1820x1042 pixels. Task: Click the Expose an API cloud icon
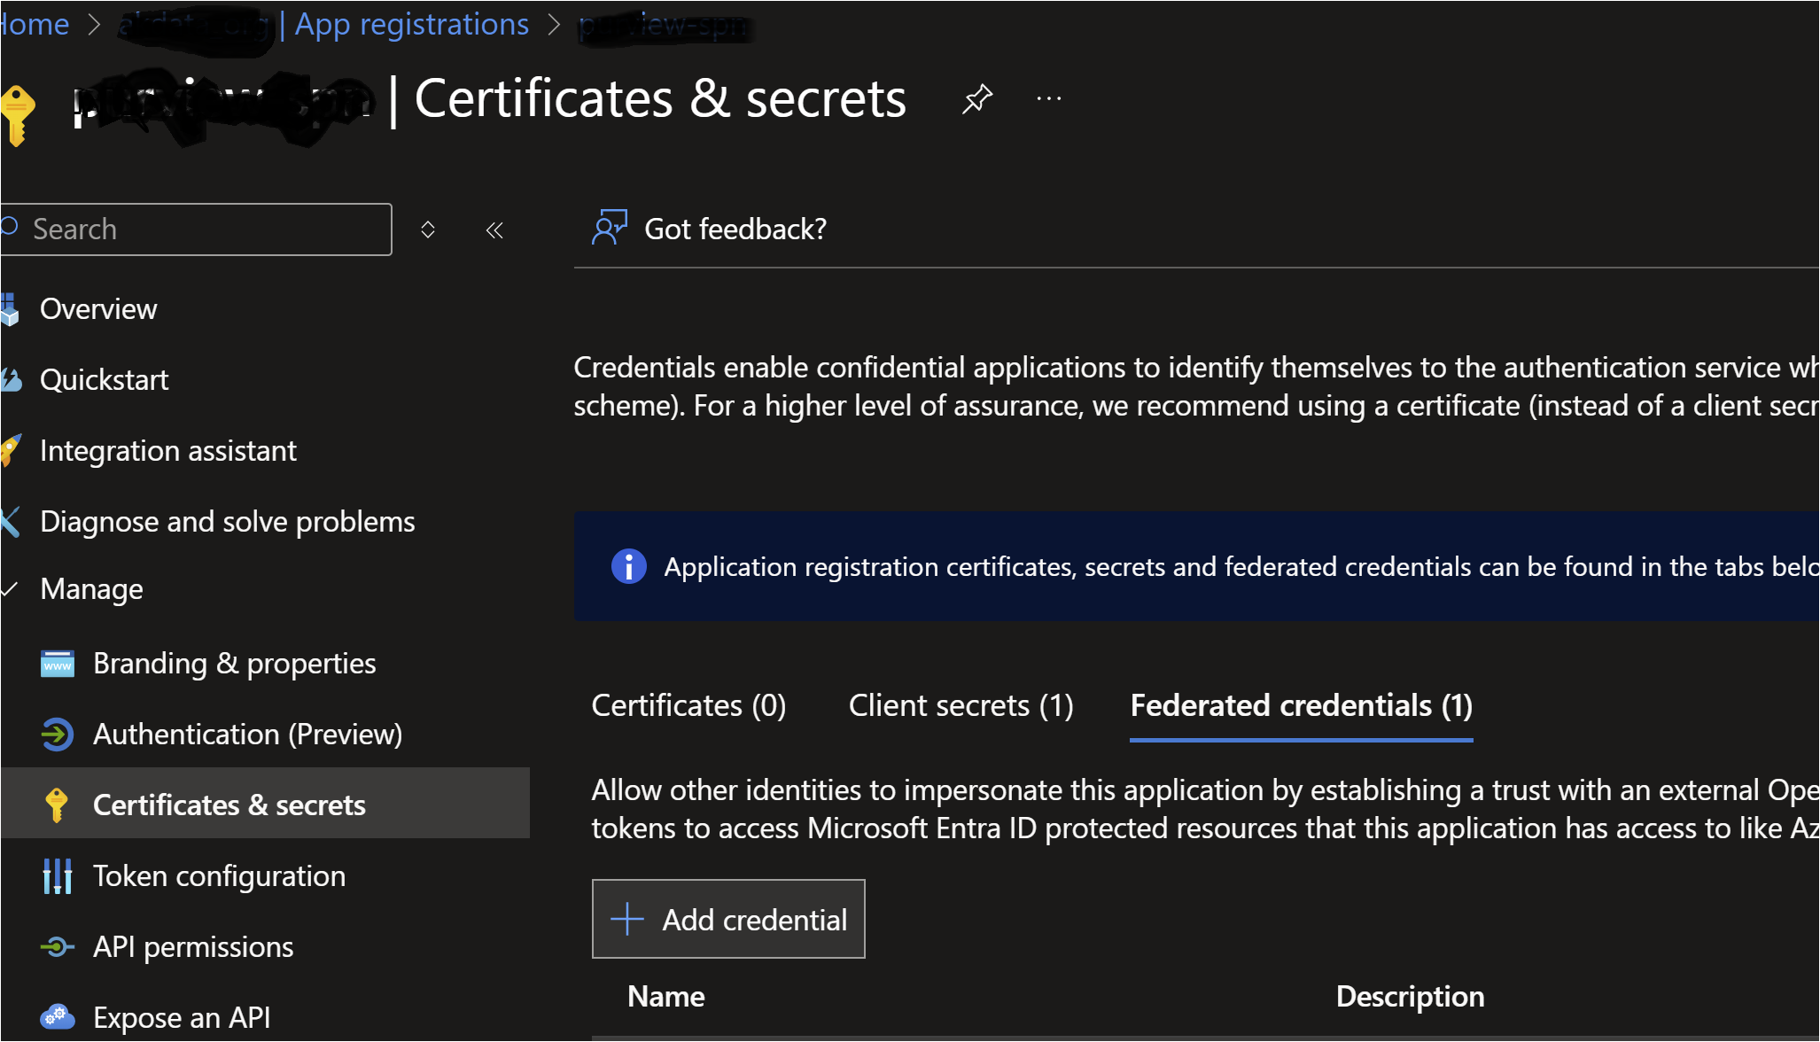[x=58, y=1016]
